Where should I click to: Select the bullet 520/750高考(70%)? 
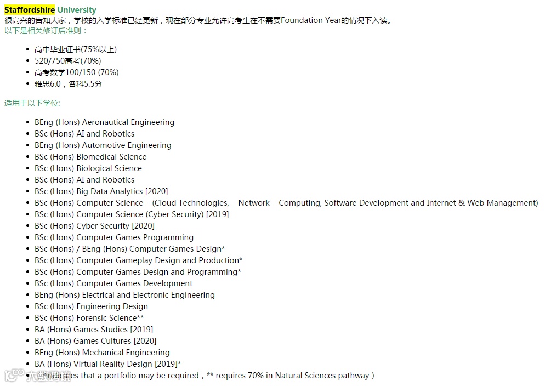point(68,61)
